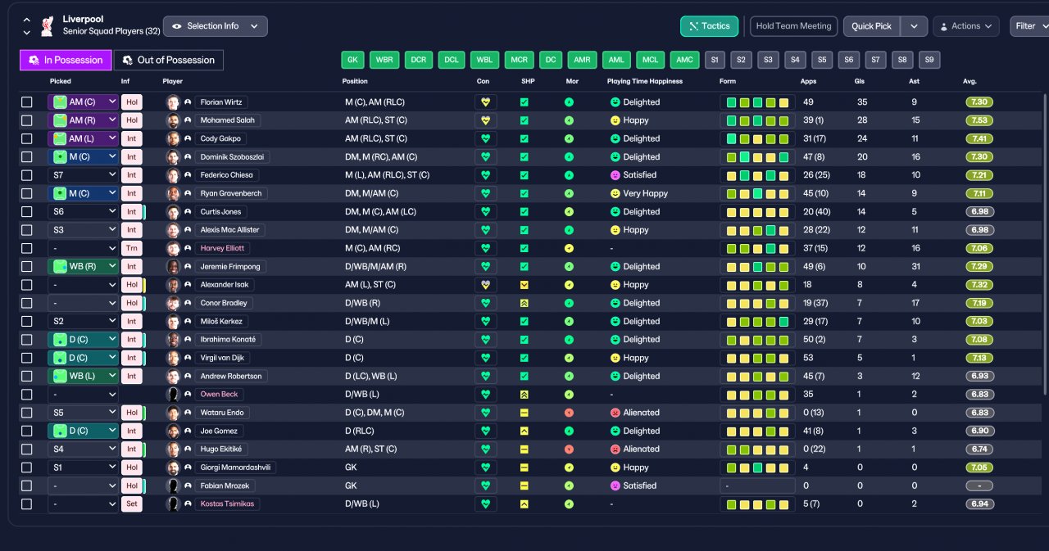Screen dimensions: 1049x551
Task: Click Hugo Ekitiké's Alienated face icon
Action: click(615, 449)
